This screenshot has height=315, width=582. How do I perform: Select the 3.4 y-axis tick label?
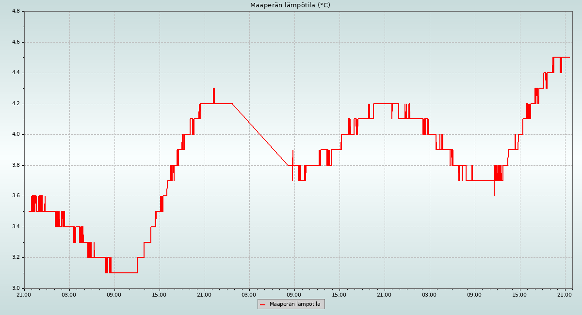[x=15, y=227]
